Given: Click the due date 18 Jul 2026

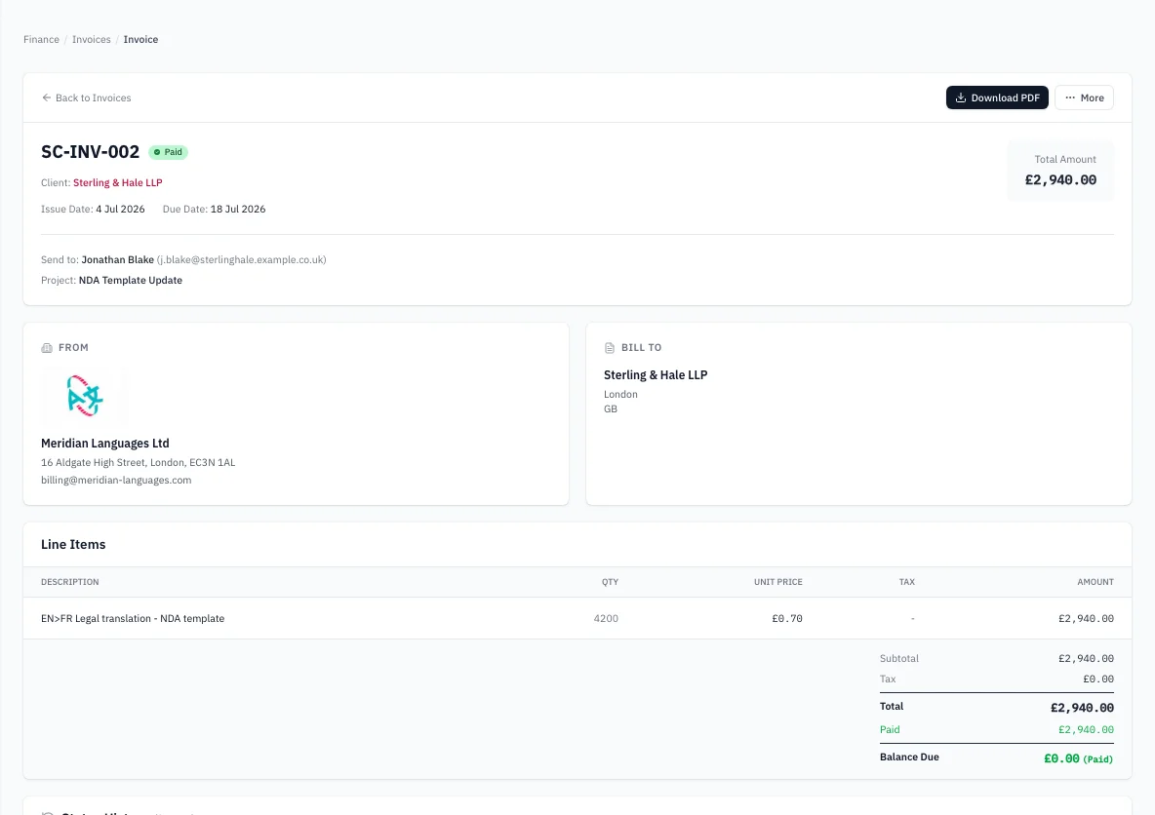Looking at the screenshot, I should [x=238, y=209].
